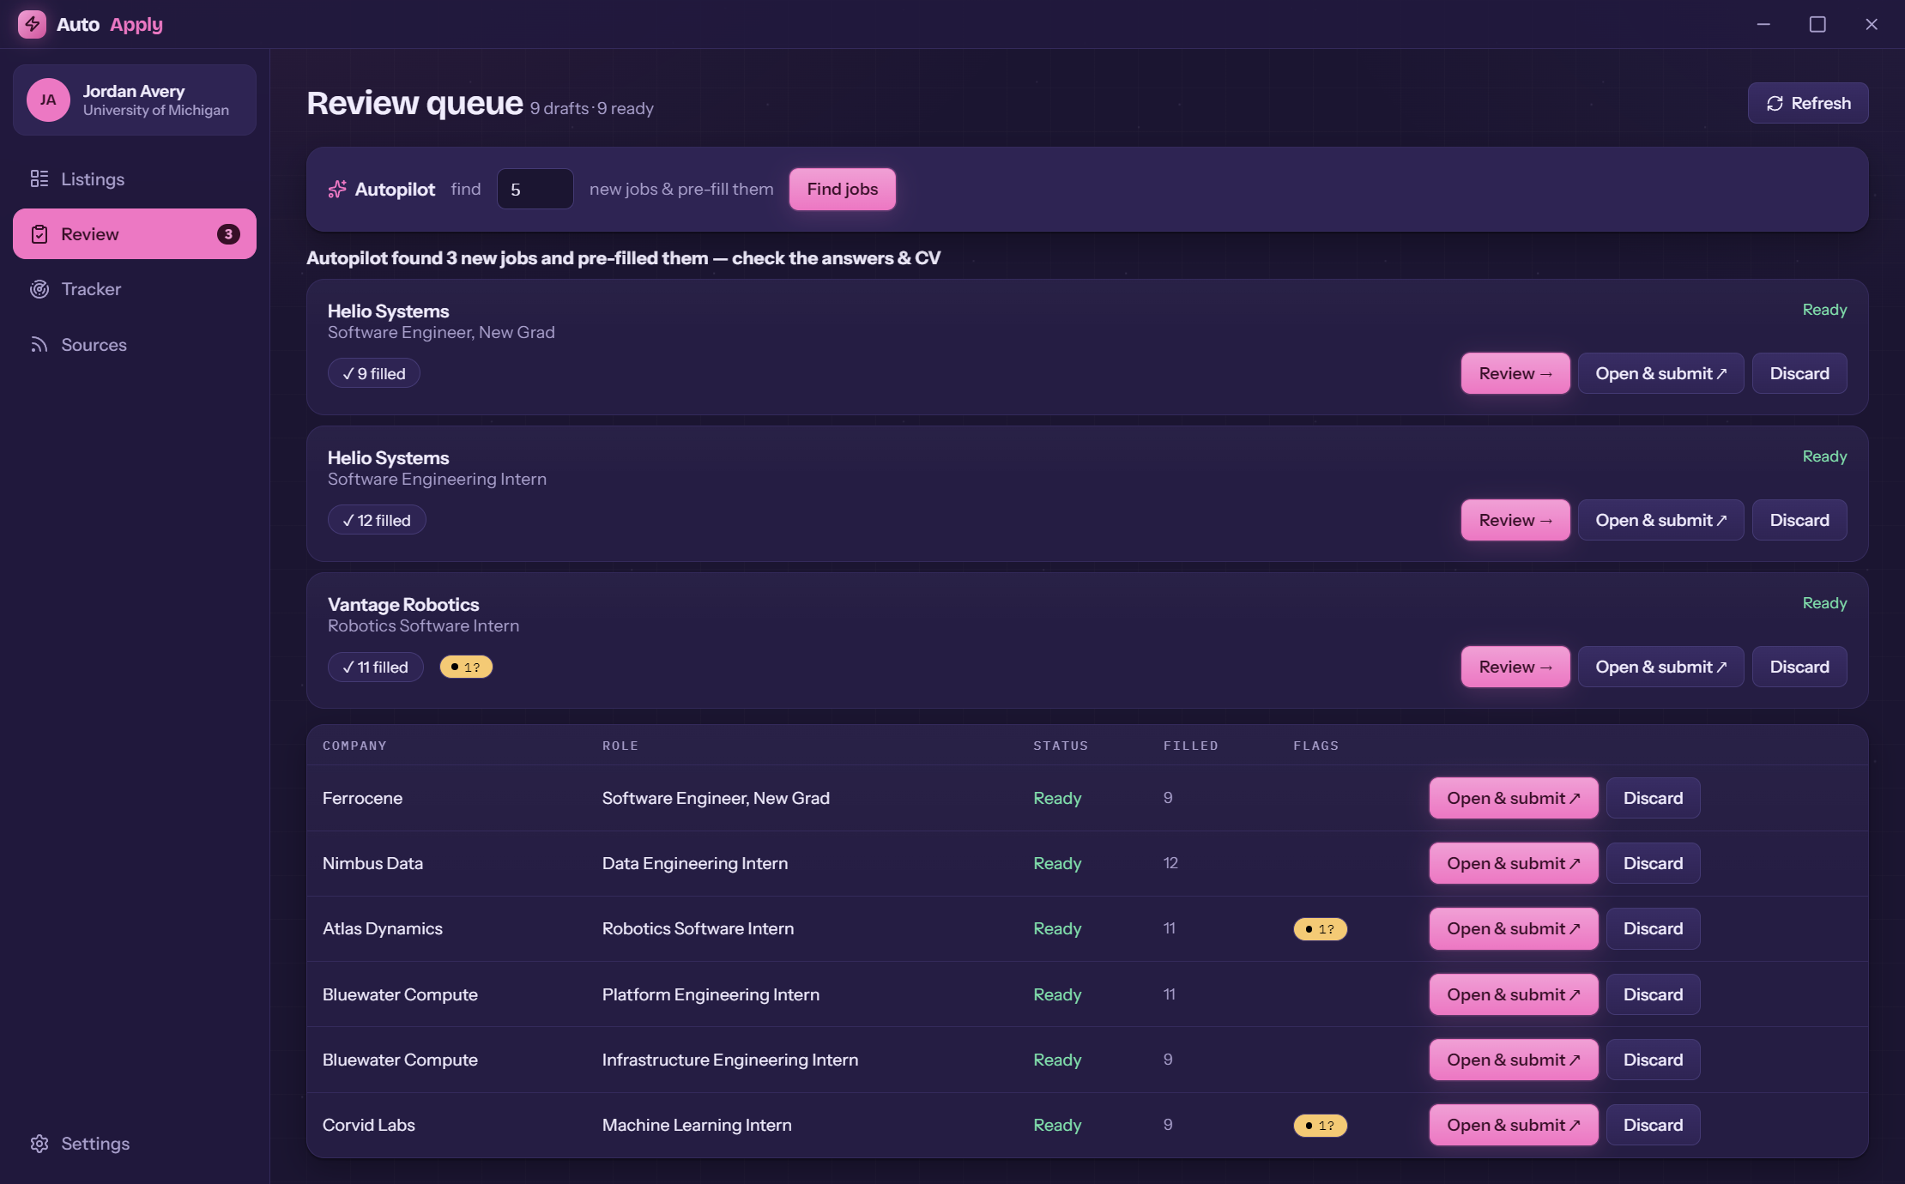Review the Helio Systems Intern draft

point(1515,520)
